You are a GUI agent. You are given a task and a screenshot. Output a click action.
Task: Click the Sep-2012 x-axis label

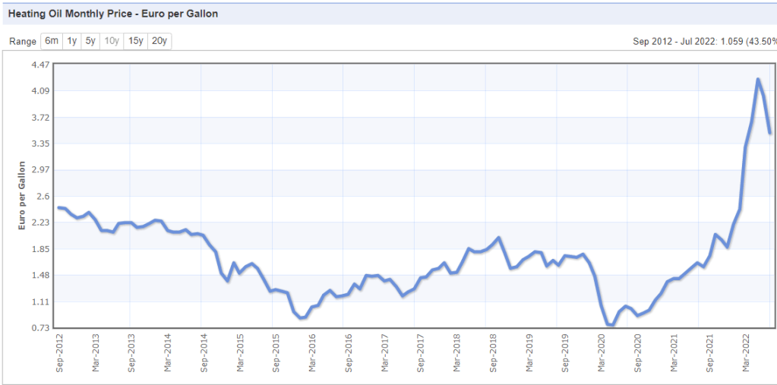click(59, 353)
